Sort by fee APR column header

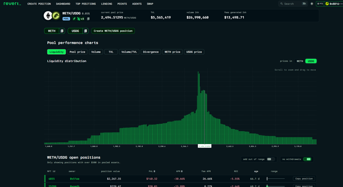point(206,171)
